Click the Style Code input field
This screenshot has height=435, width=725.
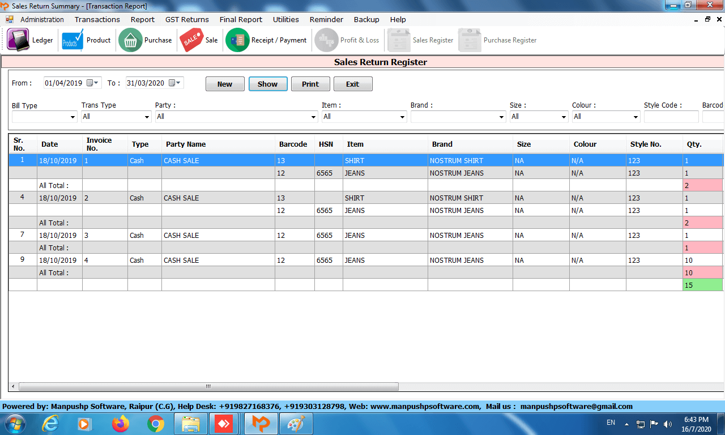[x=671, y=117]
